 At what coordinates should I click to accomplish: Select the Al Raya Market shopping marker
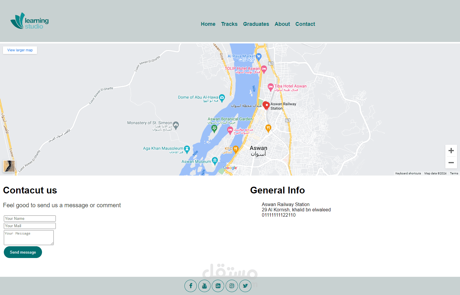(258, 56)
